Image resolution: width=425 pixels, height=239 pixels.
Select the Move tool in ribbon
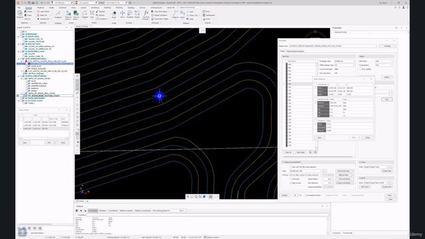click(x=122, y=15)
